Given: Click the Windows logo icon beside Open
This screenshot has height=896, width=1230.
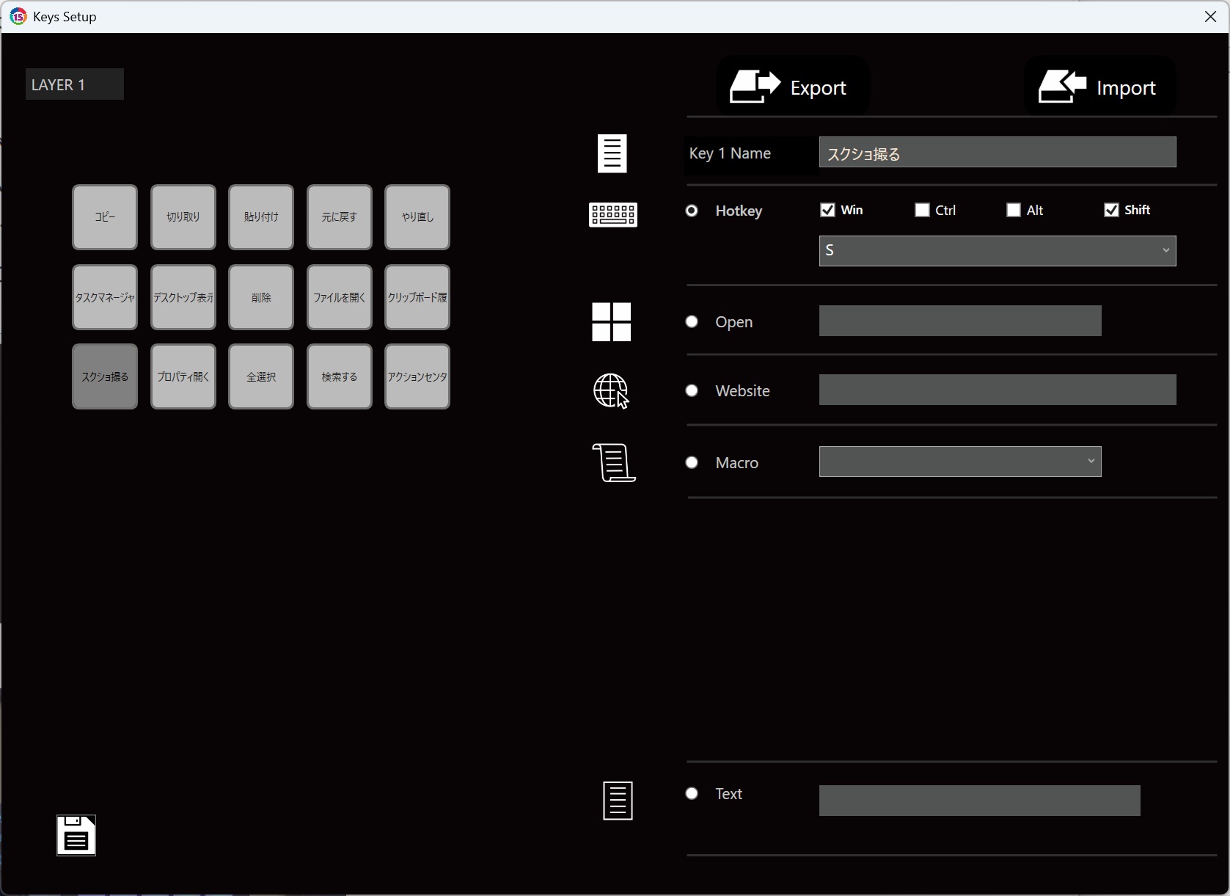Looking at the screenshot, I should [611, 322].
